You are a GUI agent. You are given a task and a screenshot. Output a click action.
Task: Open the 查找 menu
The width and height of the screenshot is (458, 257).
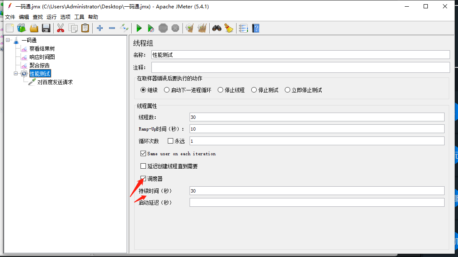coord(38,17)
